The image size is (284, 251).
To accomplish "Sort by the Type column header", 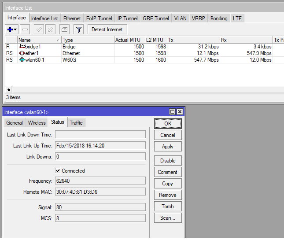I will point(88,40).
